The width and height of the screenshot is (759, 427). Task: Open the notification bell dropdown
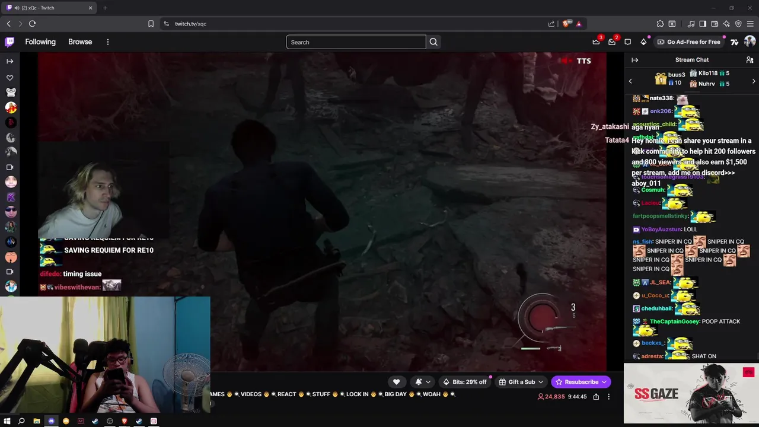tap(422, 382)
